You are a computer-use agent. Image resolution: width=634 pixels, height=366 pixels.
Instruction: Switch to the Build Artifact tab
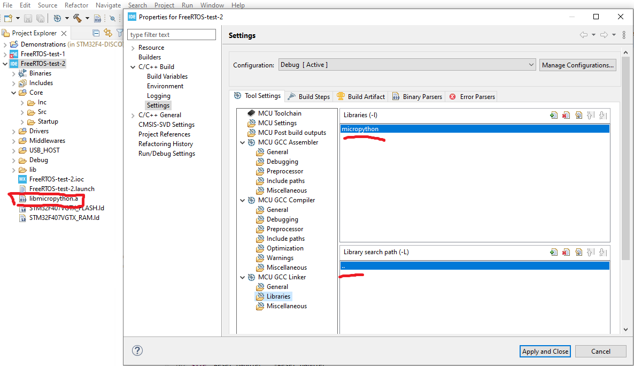pyautogui.click(x=361, y=96)
